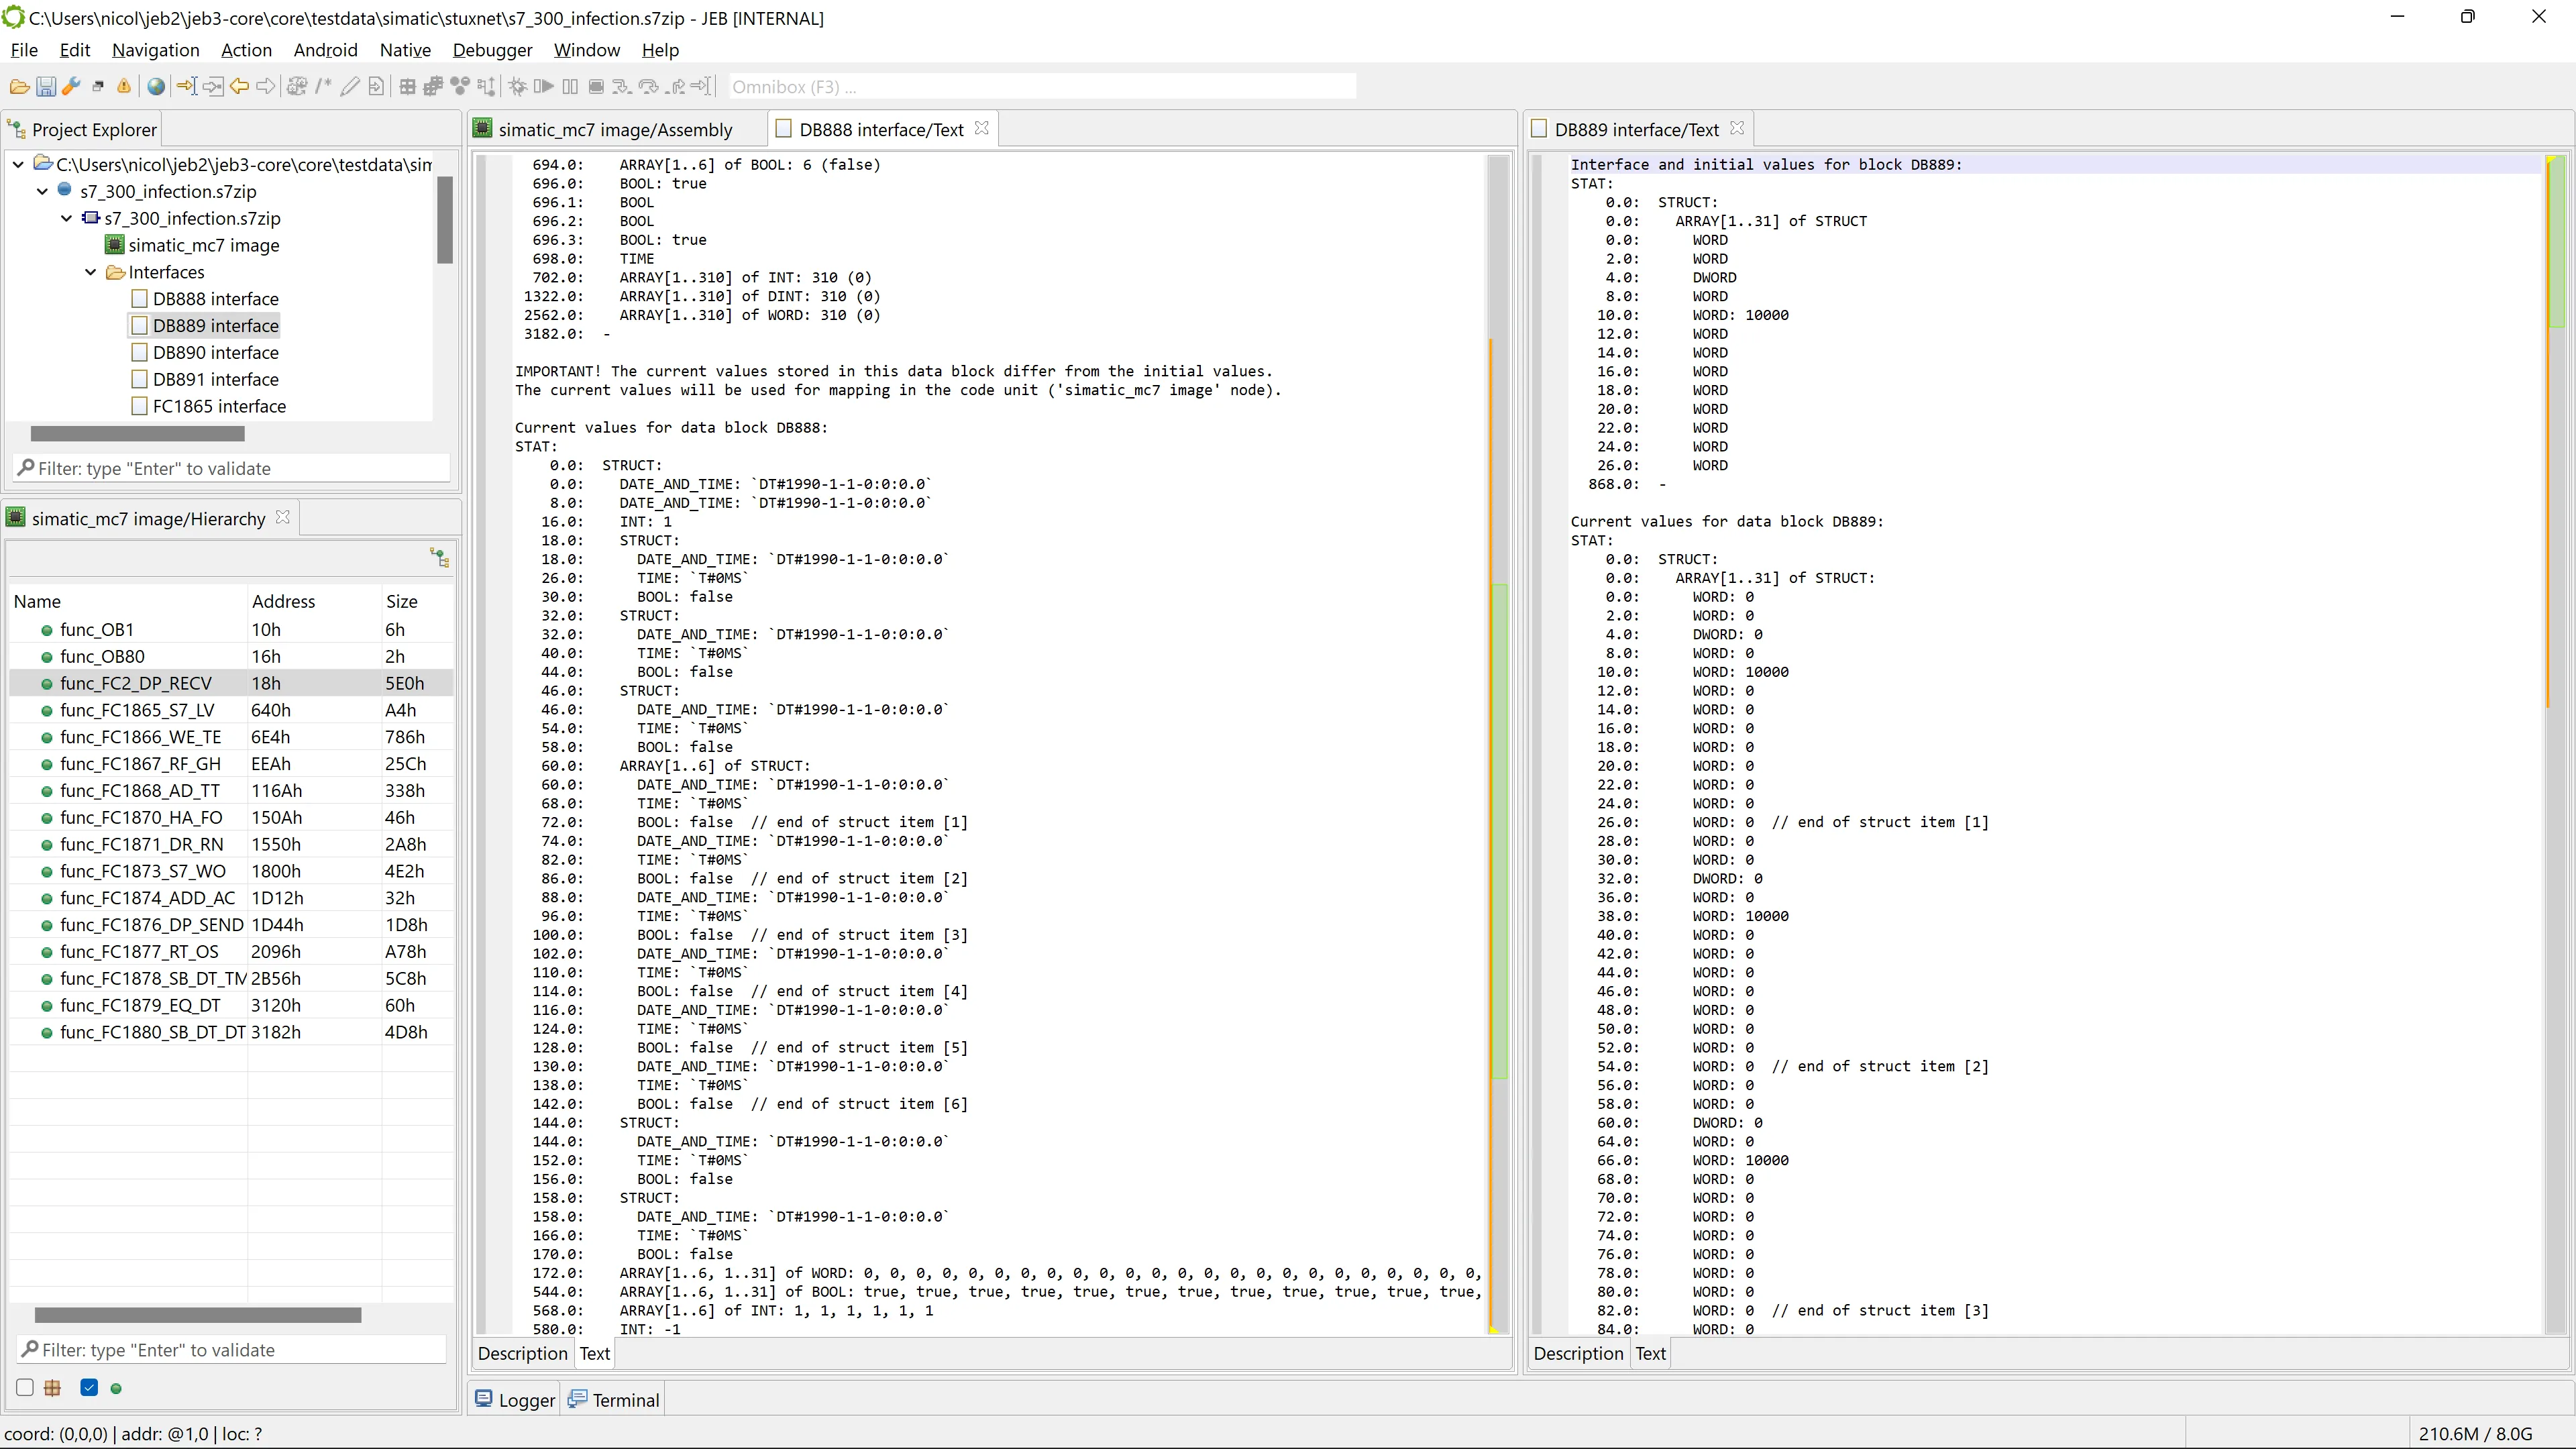
Task: Click the Size column header
Action: 417,601
